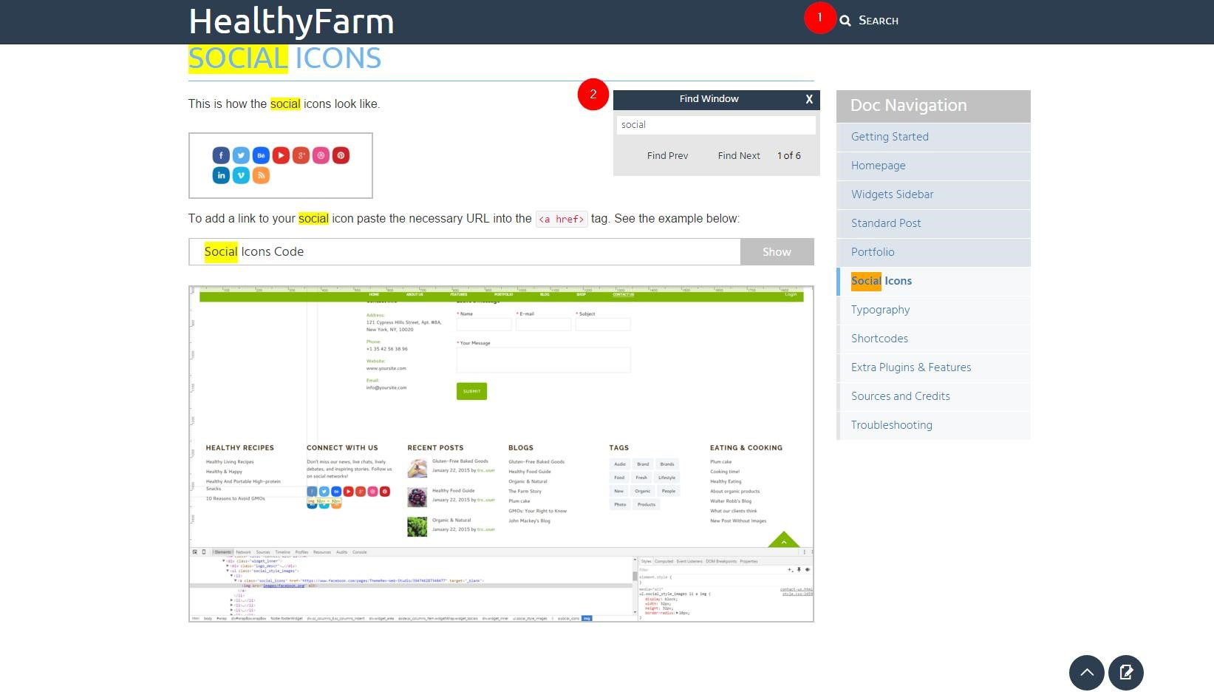Click the orange RSS feed icon

point(261,175)
